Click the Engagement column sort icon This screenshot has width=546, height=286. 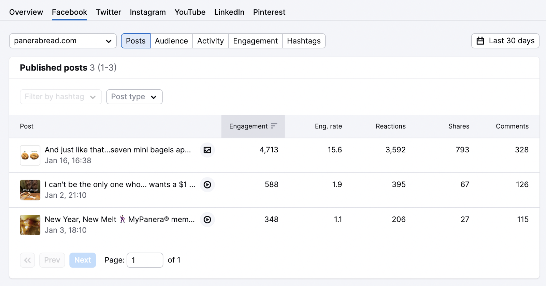(x=274, y=126)
